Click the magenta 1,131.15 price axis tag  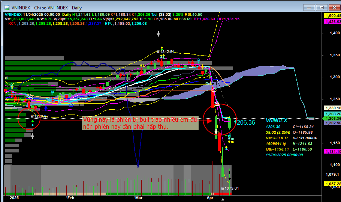(x=332, y=151)
